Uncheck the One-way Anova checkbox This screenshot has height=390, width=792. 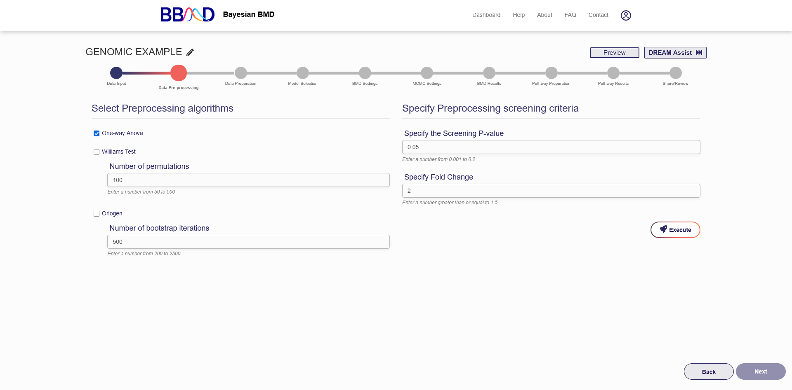click(x=97, y=133)
